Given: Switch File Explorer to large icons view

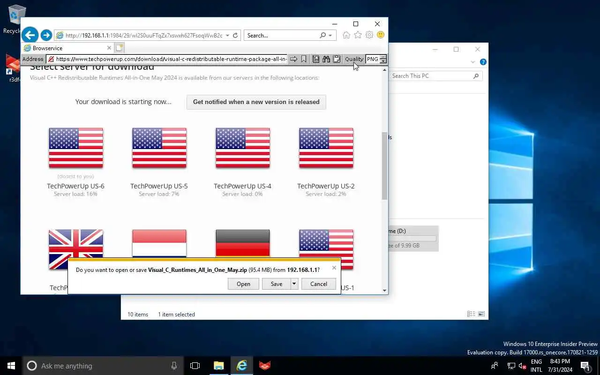Looking at the screenshot, I should click(x=481, y=314).
